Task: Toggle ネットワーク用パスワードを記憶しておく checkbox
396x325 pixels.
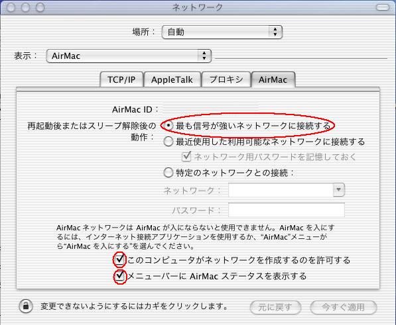Action: click(186, 157)
